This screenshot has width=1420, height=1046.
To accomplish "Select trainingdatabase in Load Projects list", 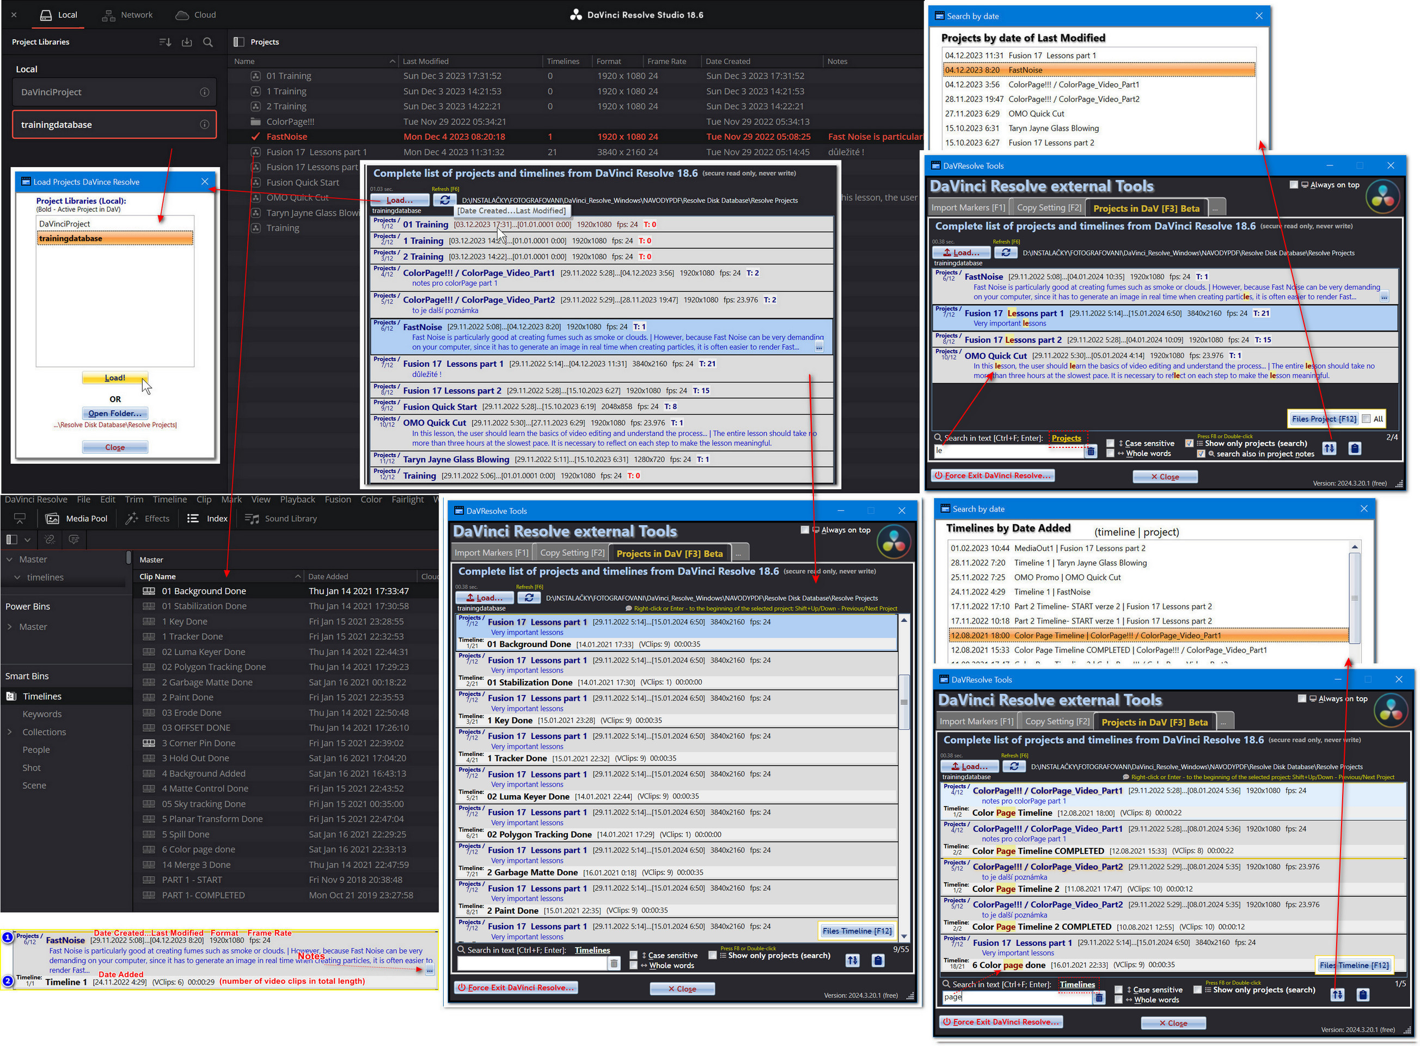I will [x=115, y=239].
